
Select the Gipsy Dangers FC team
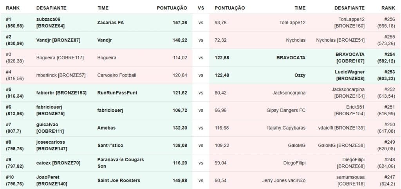(286, 110)
